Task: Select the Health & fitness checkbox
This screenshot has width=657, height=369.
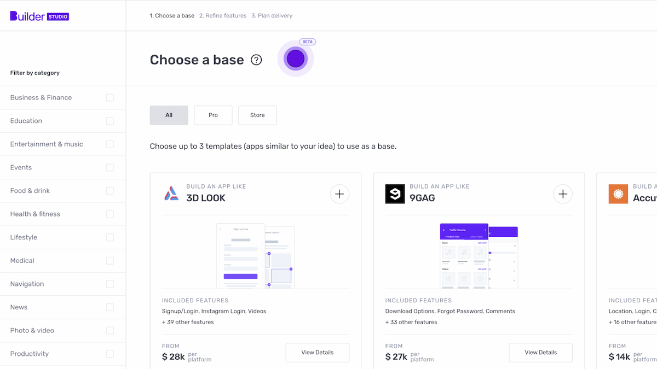Action: coord(110,214)
